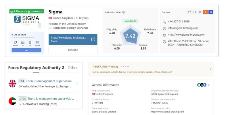The image size is (230, 115).
Task: Click the globe website icon
Action: pyautogui.click(x=164, y=35)
